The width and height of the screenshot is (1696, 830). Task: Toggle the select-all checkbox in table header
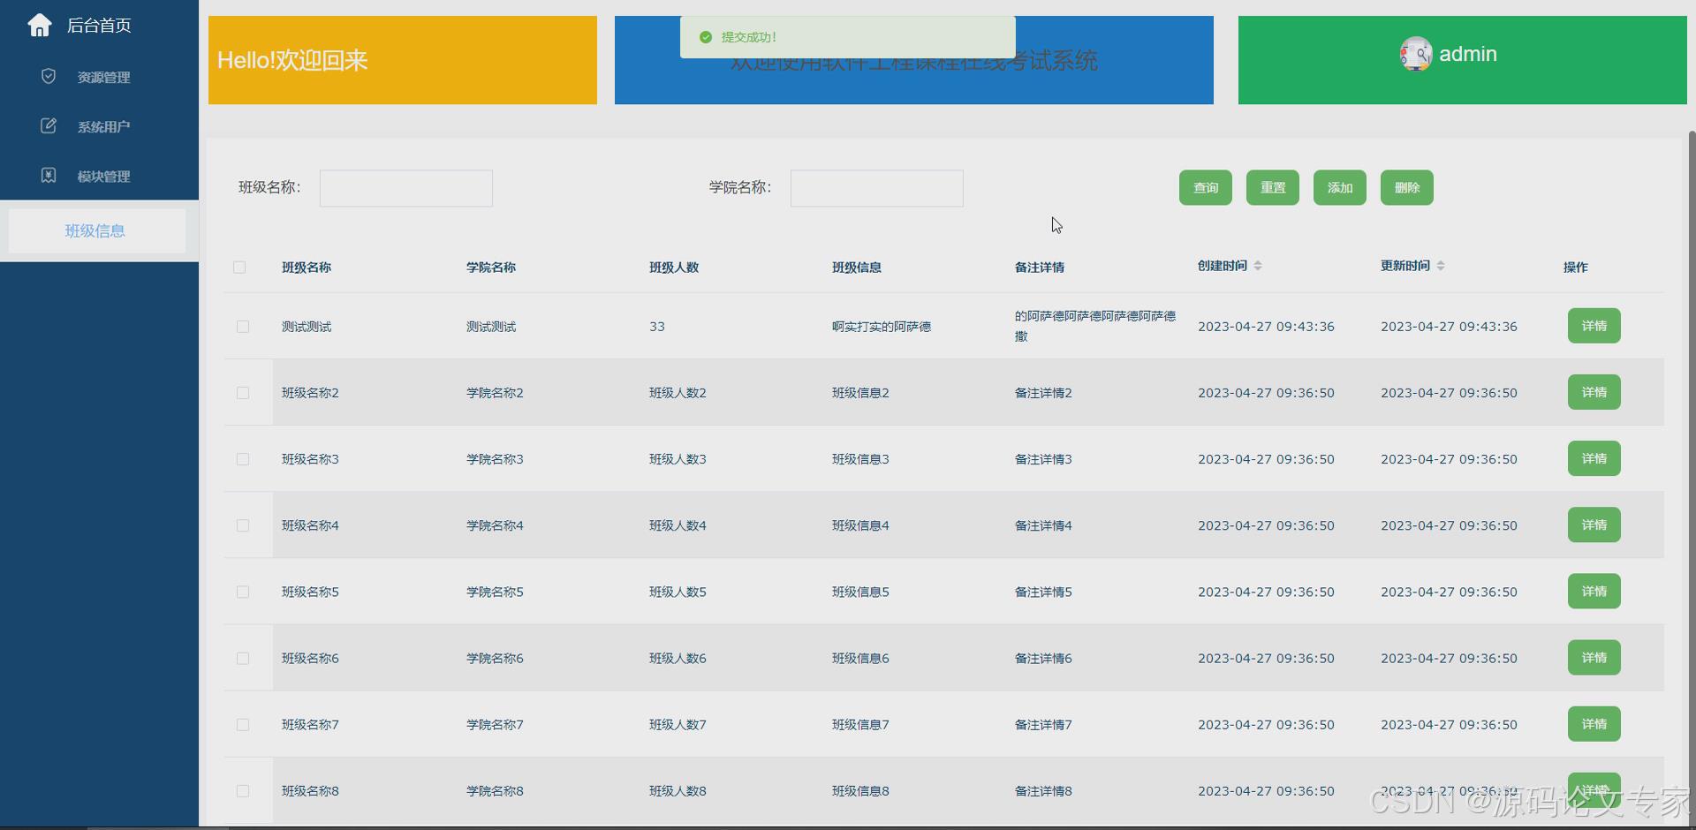[x=239, y=268]
